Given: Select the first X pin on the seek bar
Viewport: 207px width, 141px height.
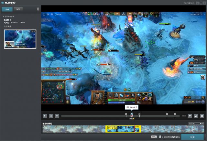Looking at the screenshot, I should tap(126, 114).
